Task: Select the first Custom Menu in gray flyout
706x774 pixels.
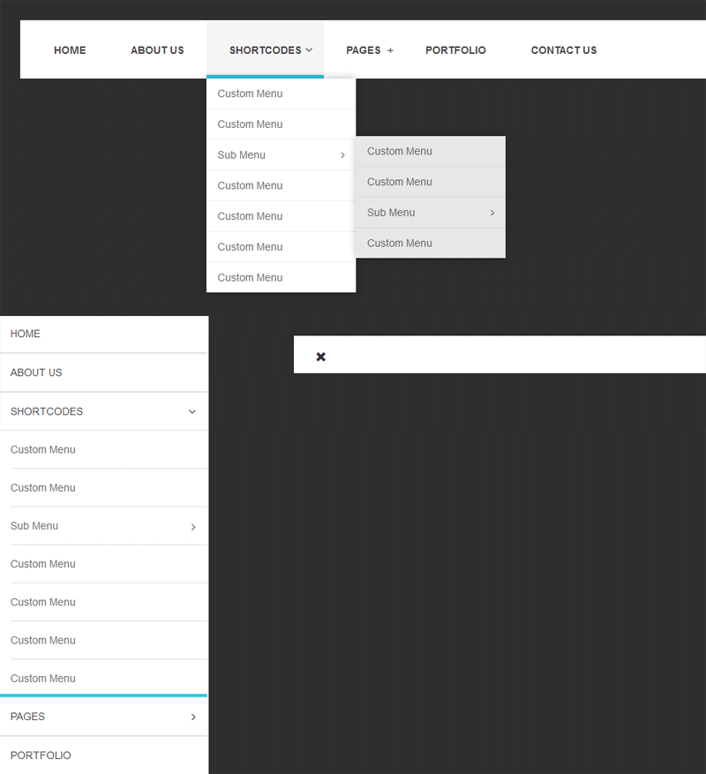Action: pyautogui.click(x=400, y=151)
